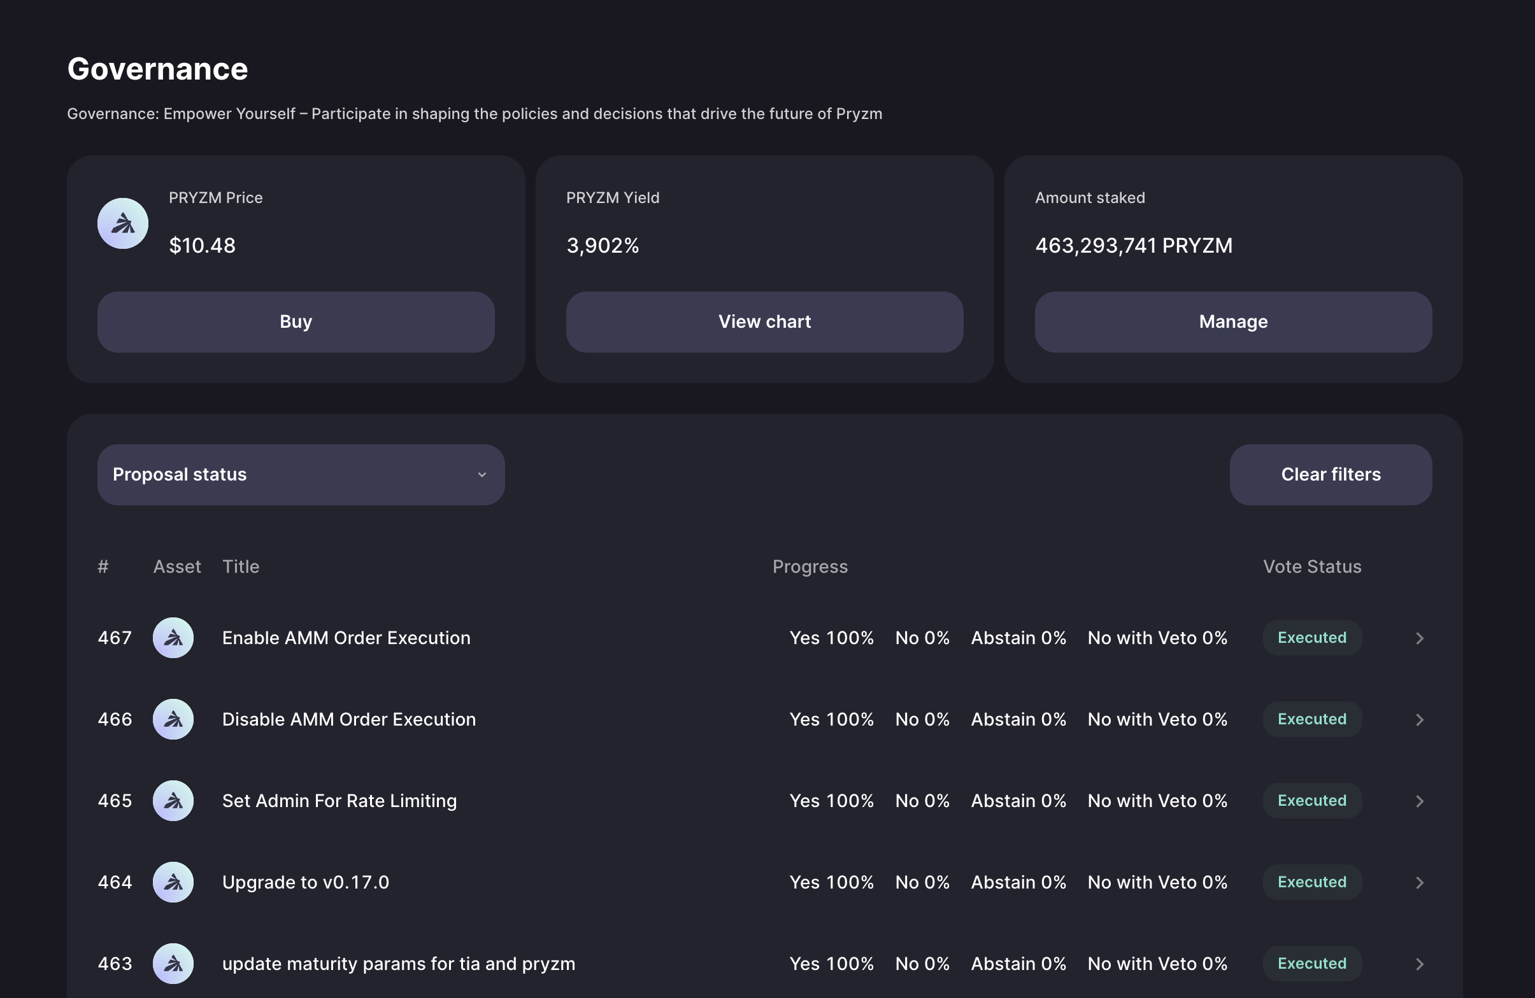Click No 0% in proposal 464 row
The width and height of the screenshot is (1535, 998).
[x=922, y=882]
